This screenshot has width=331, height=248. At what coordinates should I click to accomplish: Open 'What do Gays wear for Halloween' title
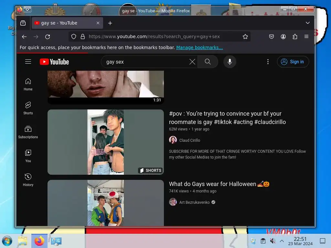(219, 184)
